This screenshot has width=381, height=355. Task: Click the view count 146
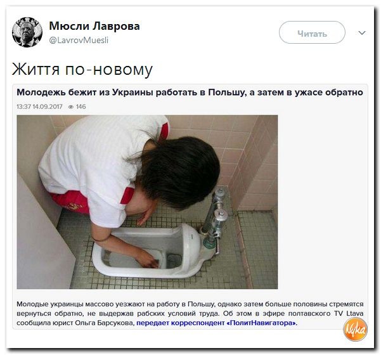(81, 106)
